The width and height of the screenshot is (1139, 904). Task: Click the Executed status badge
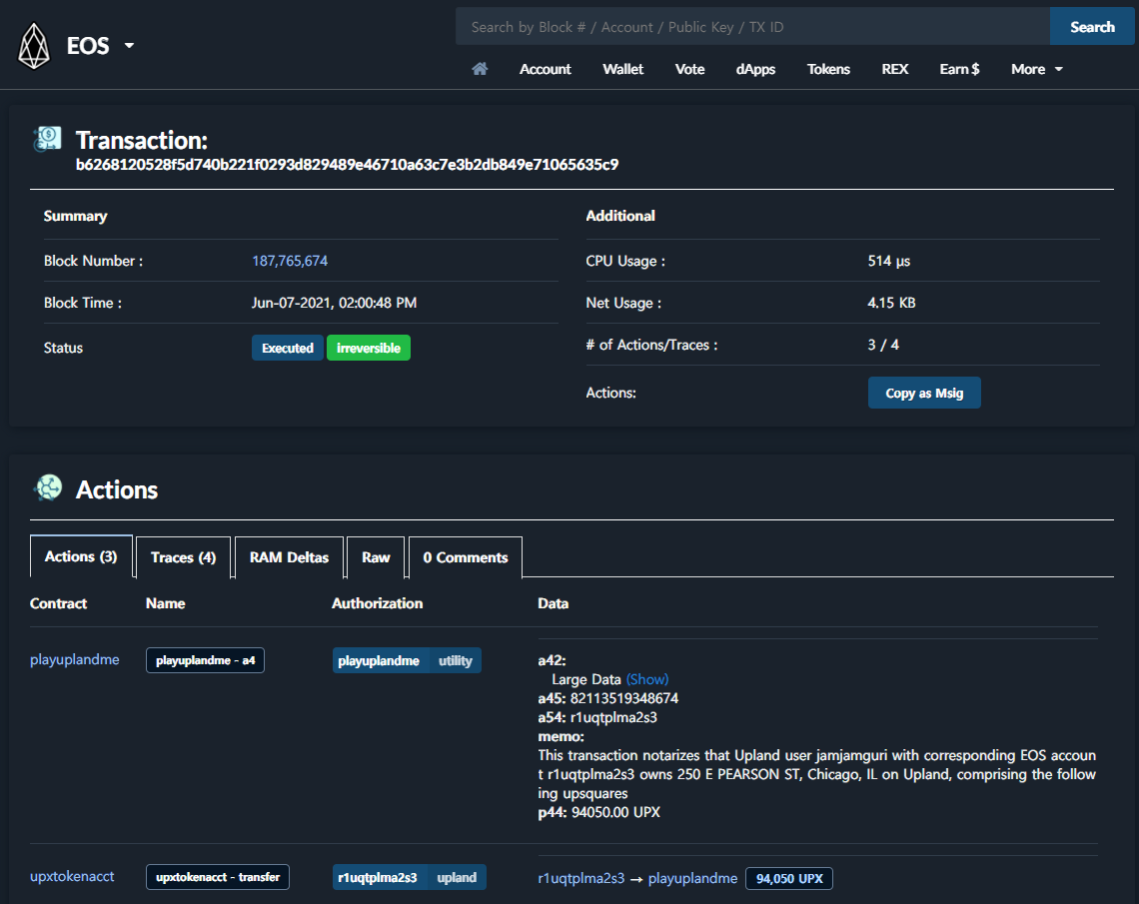(x=288, y=348)
